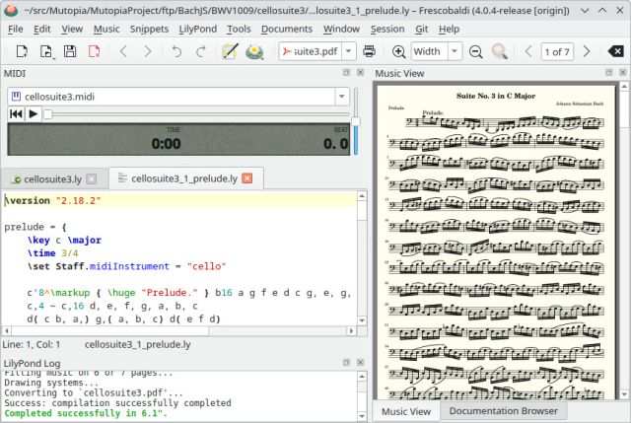Close document using red page icon
This screenshot has width=631, height=423.
[x=95, y=51]
